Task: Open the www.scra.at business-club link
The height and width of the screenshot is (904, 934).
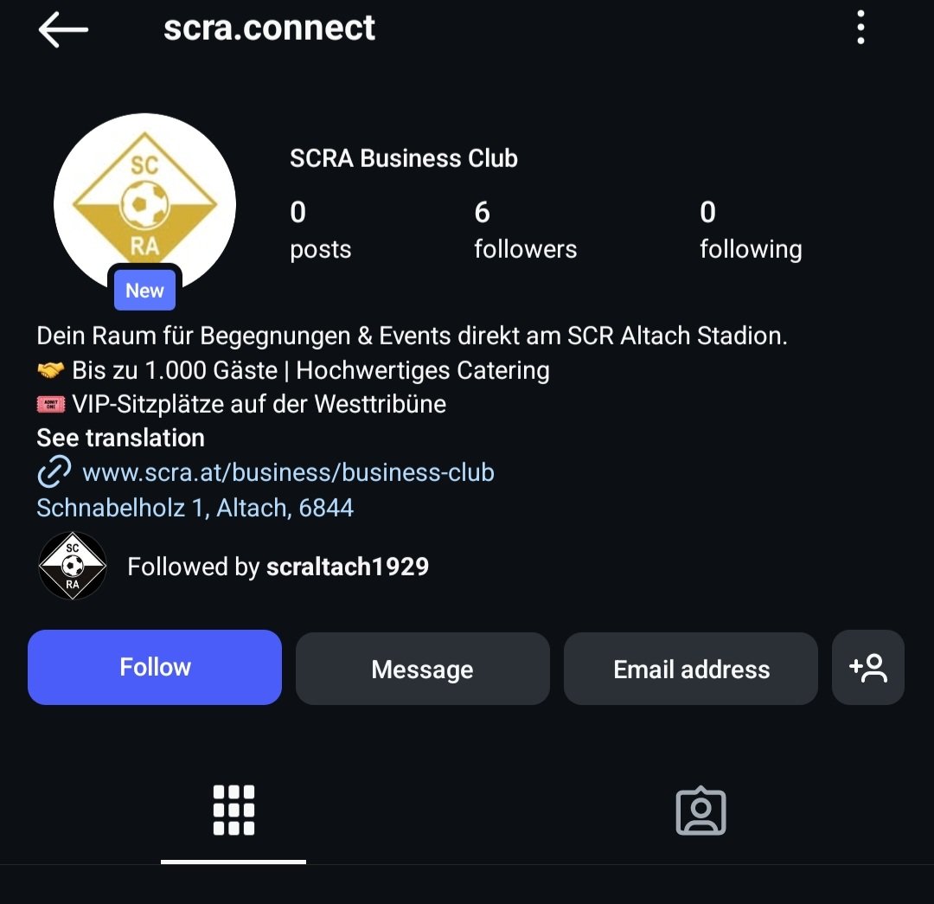Action: [x=288, y=472]
